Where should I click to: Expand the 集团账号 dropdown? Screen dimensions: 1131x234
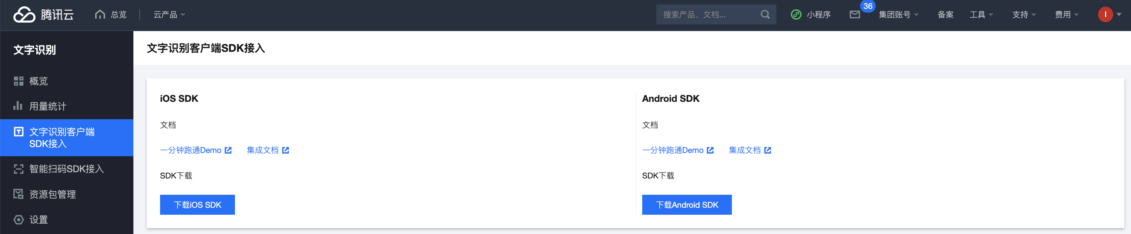[898, 14]
